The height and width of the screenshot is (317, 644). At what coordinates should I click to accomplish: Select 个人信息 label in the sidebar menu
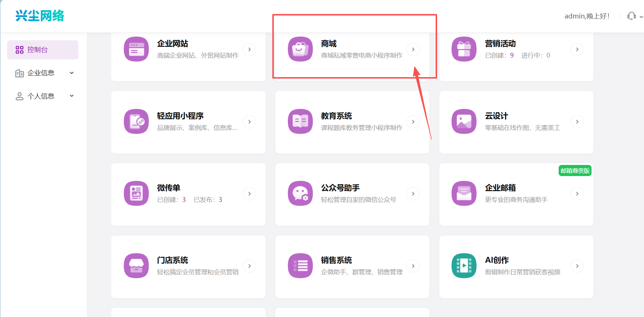coord(41,96)
